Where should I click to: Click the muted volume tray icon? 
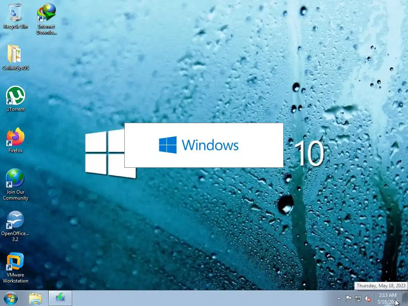tap(368, 298)
